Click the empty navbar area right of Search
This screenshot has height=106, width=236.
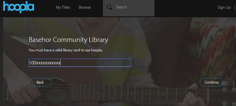184,7
